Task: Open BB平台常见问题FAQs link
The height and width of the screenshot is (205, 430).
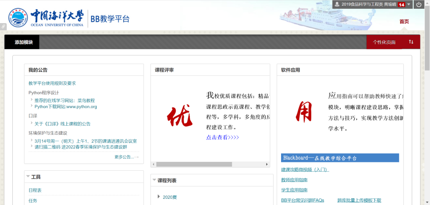Action: 303,200
